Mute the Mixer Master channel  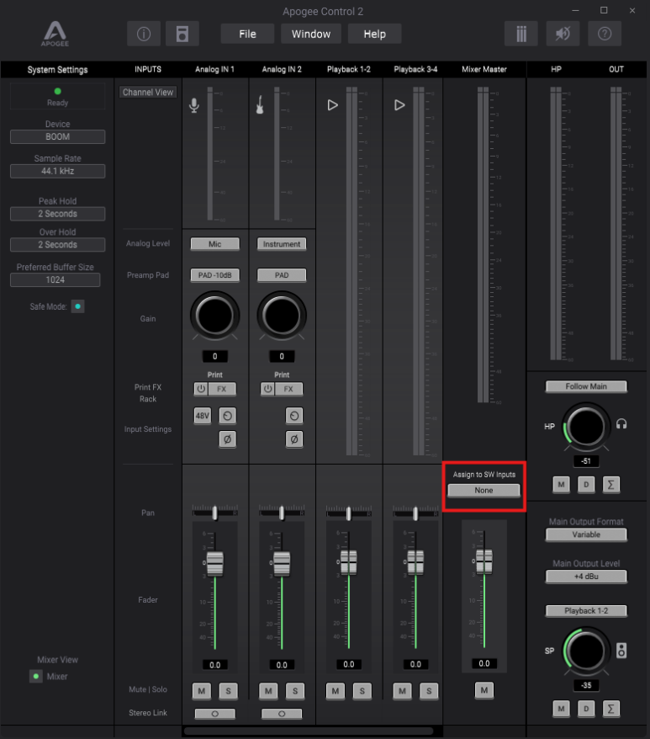tap(484, 690)
